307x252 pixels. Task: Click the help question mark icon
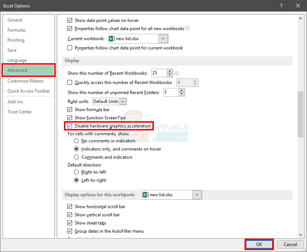281,6
